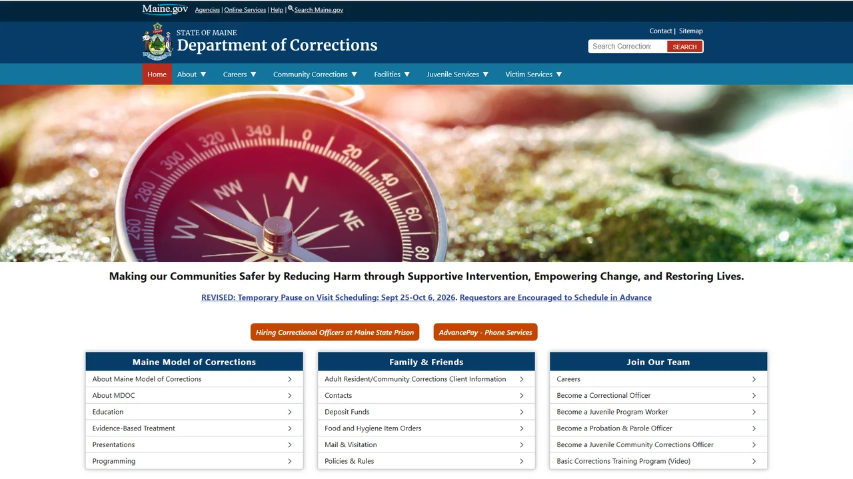Viewport: 853px width, 479px height.
Task: Click into the Search Corrections field
Action: [x=627, y=47]
